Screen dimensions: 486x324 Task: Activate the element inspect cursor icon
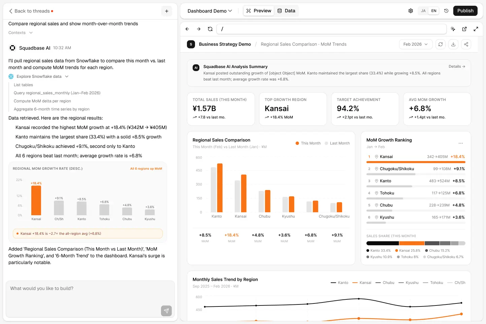[x=453, y=29]
